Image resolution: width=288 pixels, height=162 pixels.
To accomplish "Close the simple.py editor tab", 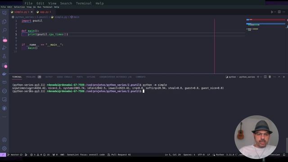I will coord(31,12).
